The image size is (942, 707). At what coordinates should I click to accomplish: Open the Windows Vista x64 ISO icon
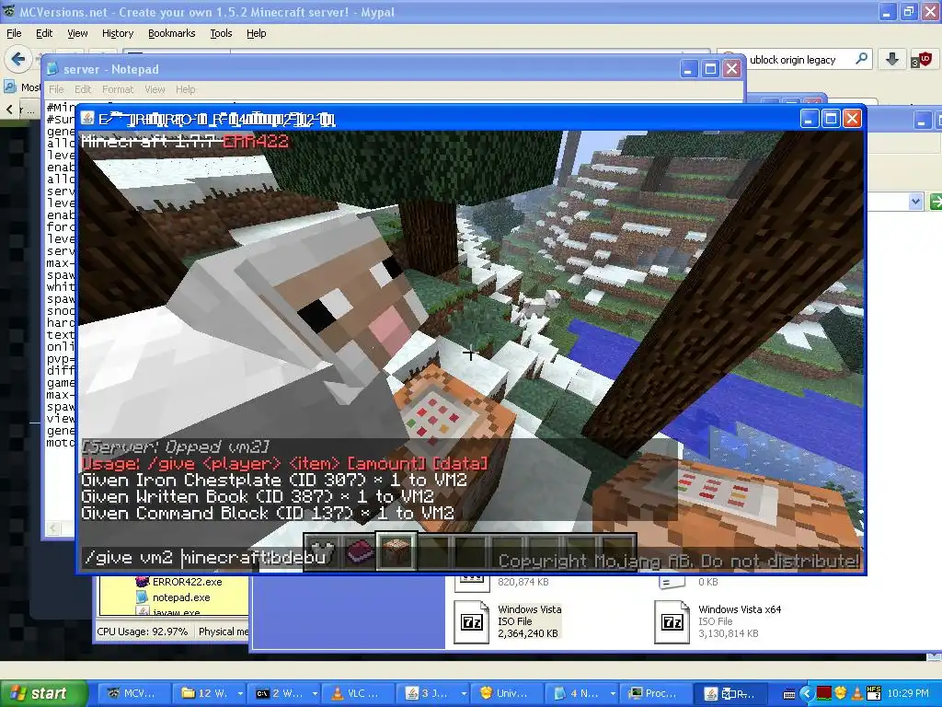click(672, 621)
